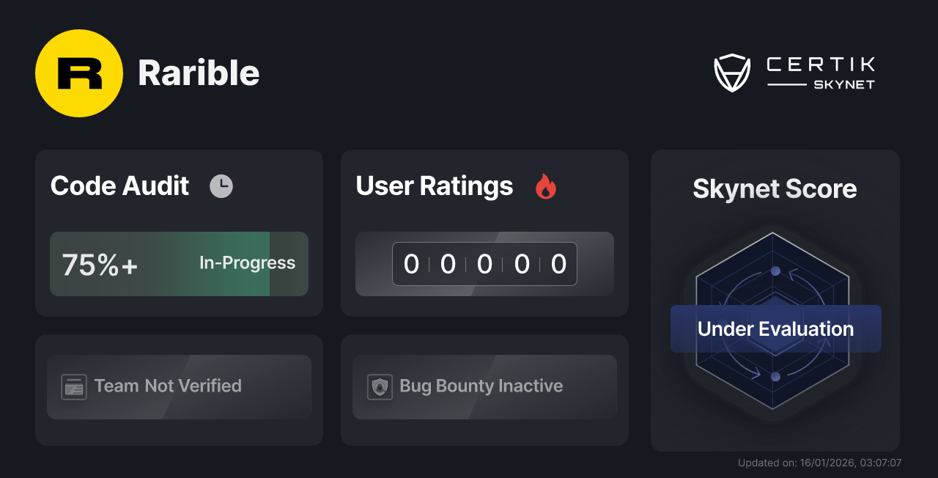The image size is (938, 478).
Task: Click the zeroed user ratings counter display
Action: (484, 264)
